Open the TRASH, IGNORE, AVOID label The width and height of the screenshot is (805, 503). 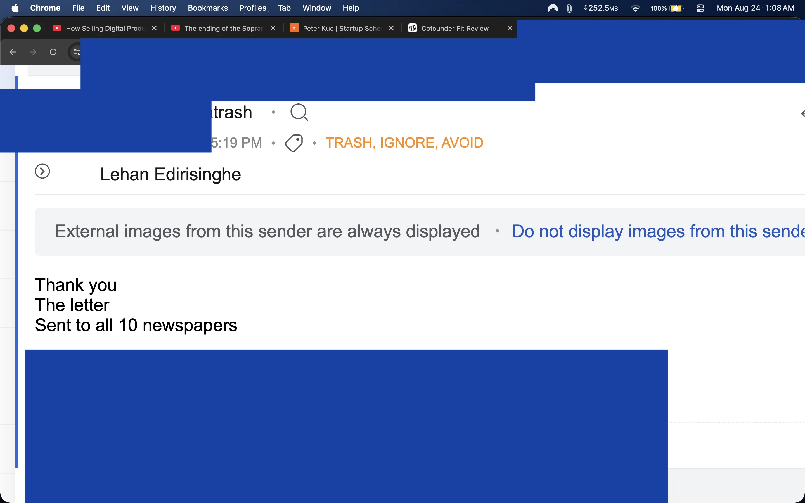coord(404,143)
